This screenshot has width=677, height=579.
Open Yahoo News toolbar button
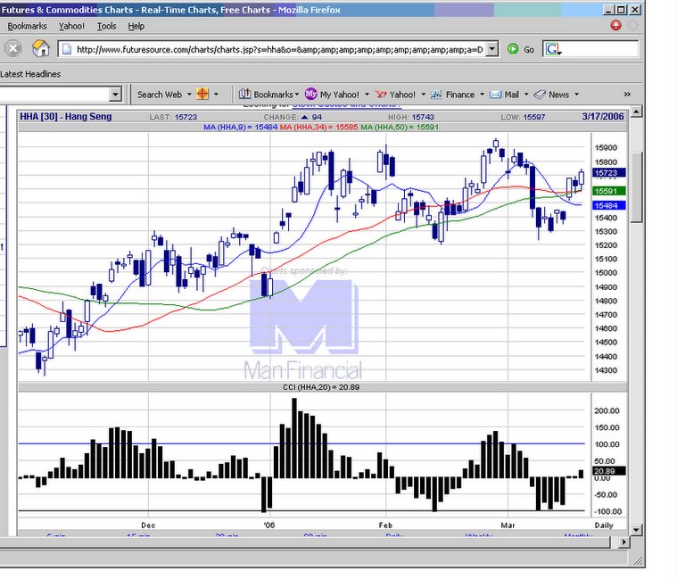tap(551, 95)
